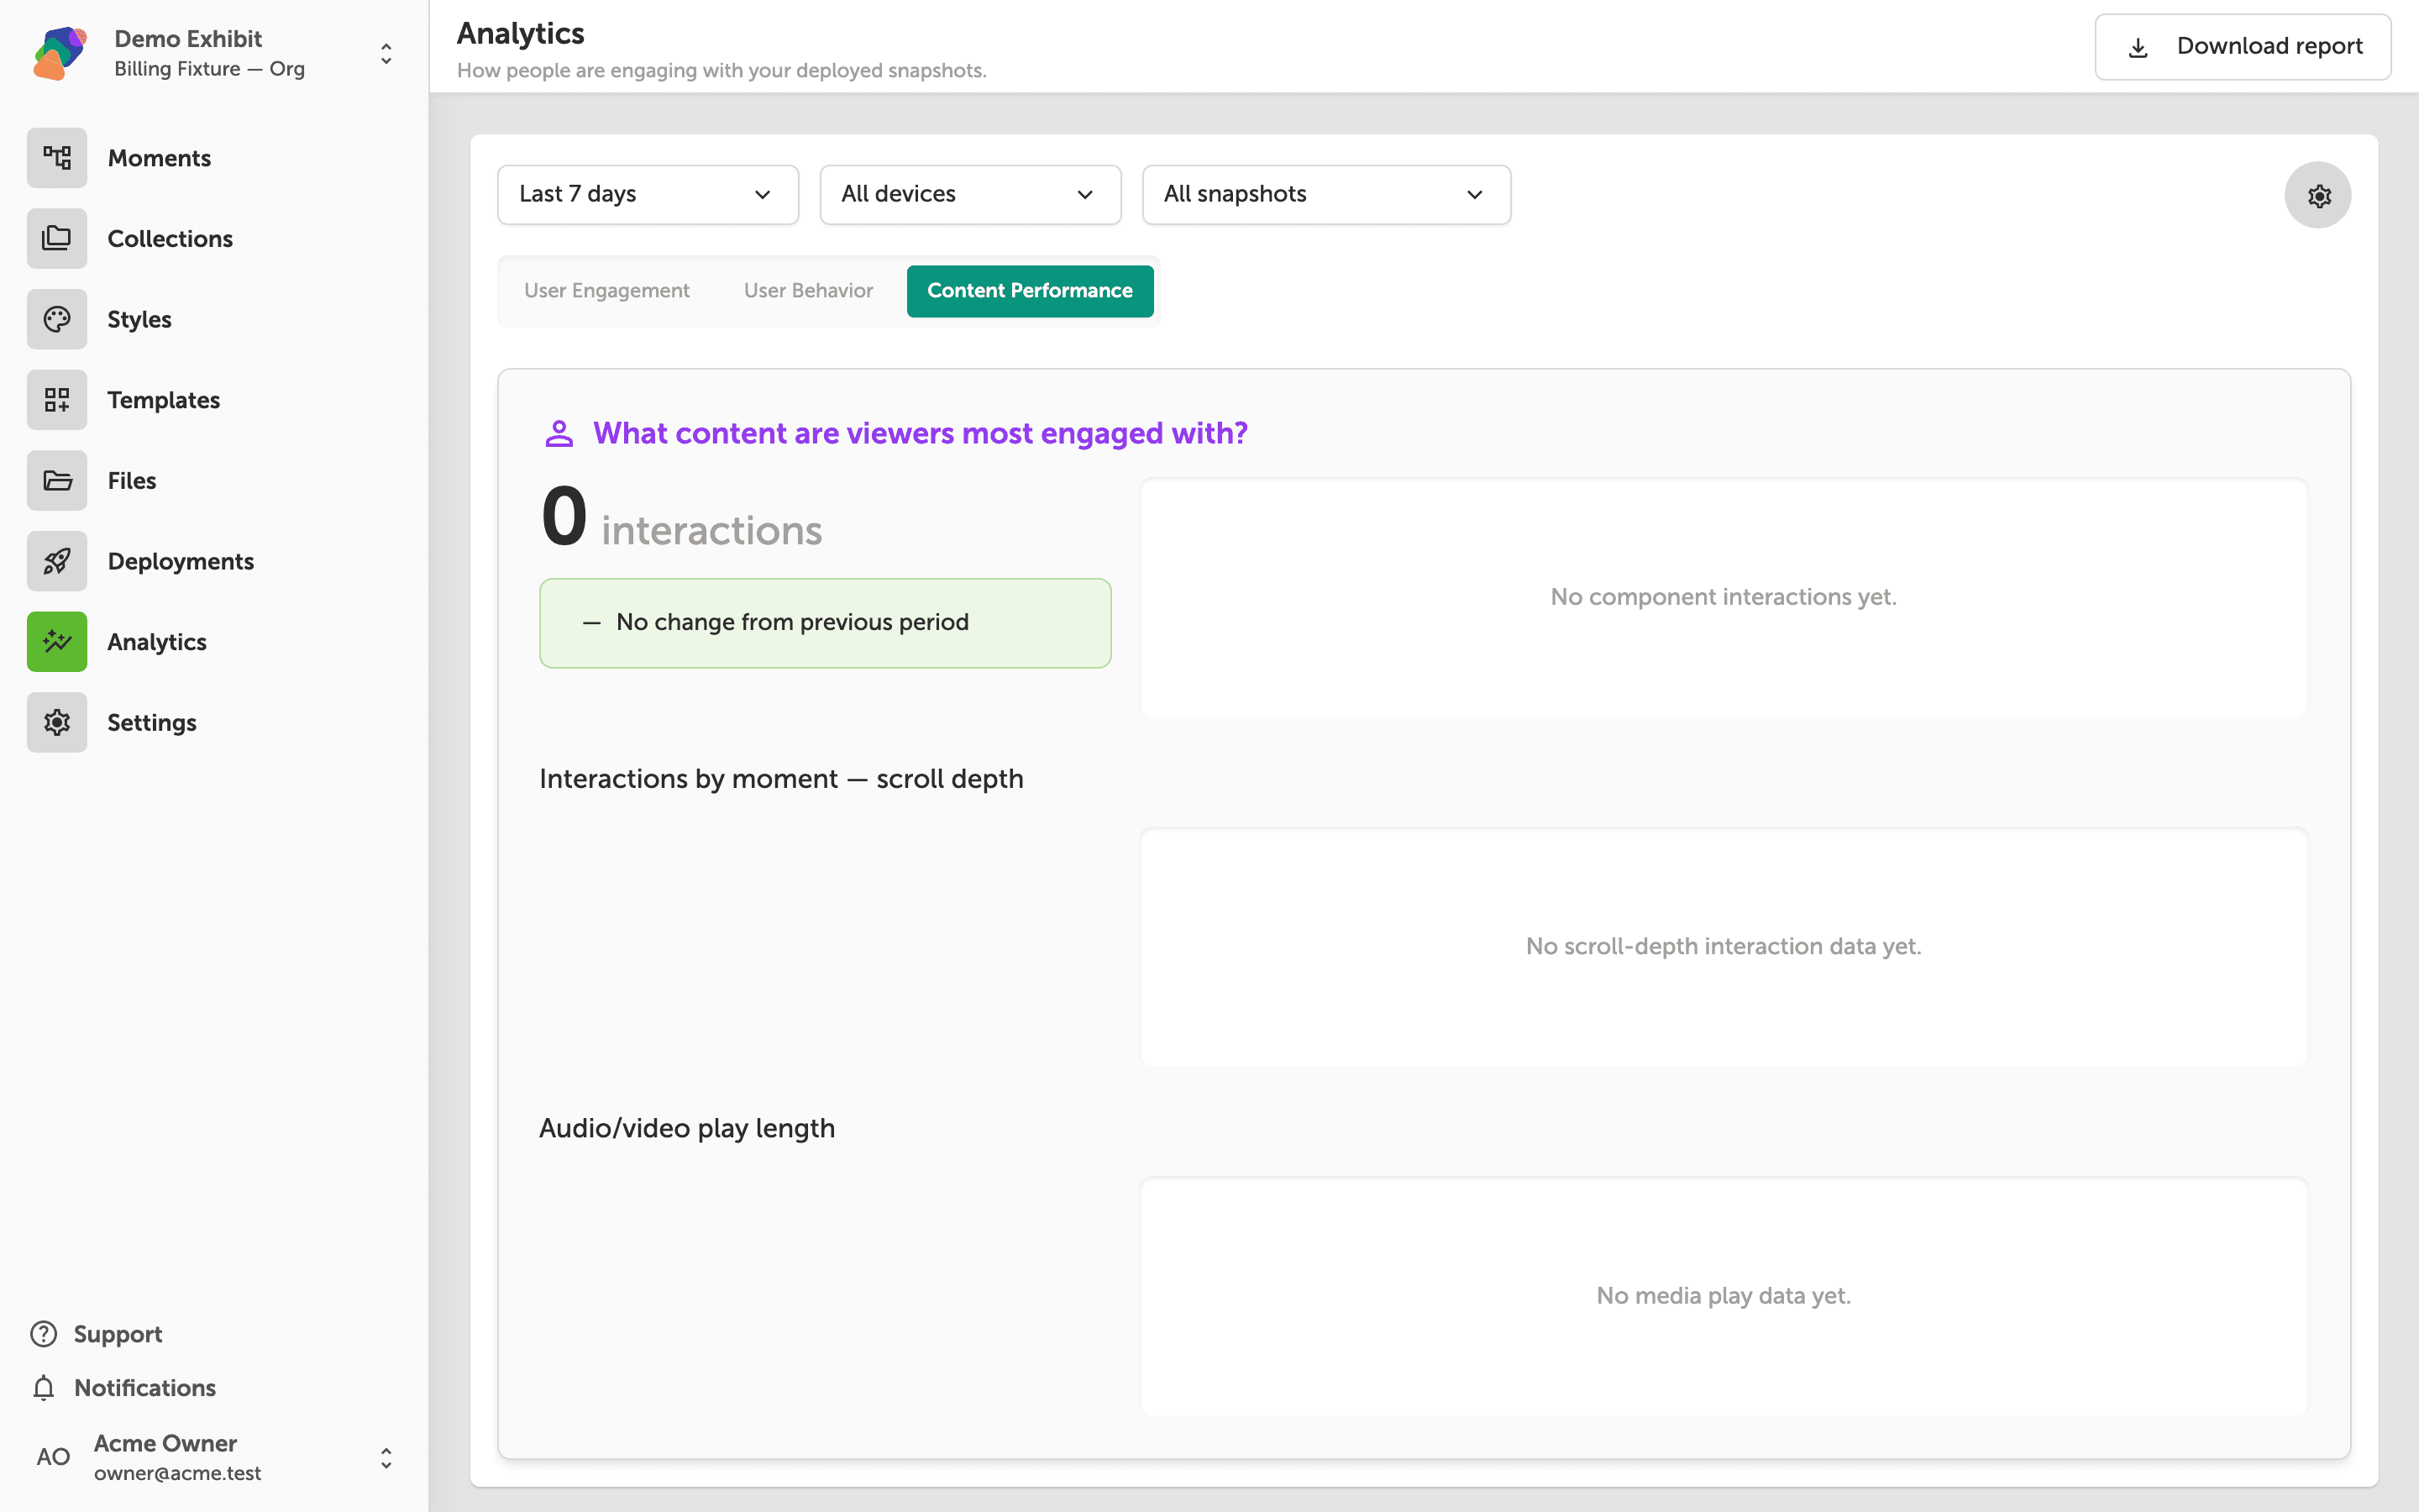Click the Download report button
The height and width of the screenshot is (1512, 2419).
point(2242,47)
